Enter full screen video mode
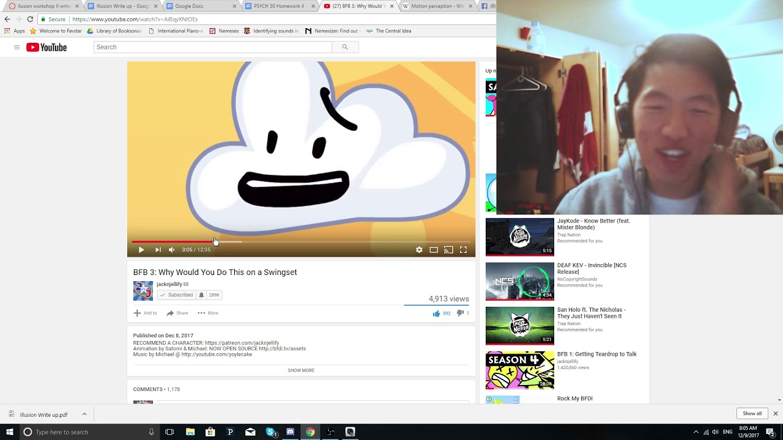The image size is (783, 440). point(463,249)
